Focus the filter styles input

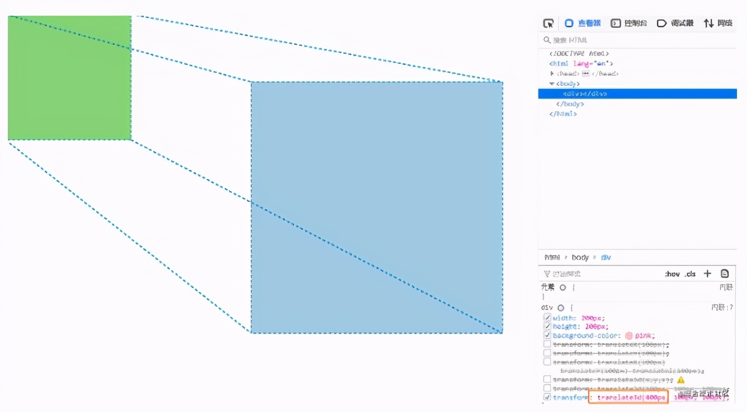click(x=601, y=274)
